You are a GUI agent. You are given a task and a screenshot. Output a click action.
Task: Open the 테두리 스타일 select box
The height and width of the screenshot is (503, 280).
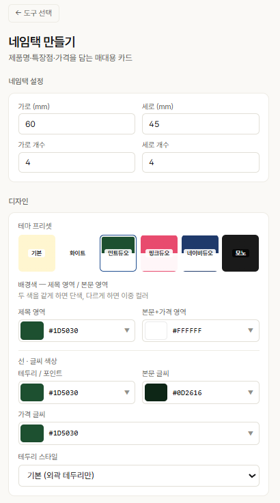[139, 476]
